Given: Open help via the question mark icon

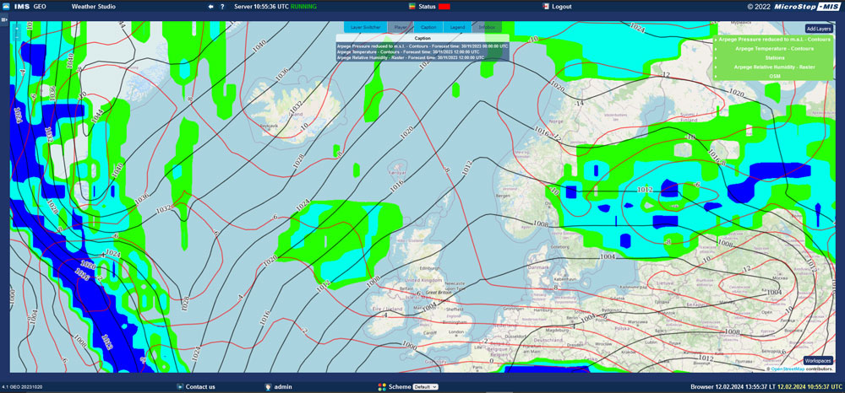Looking at the screenshot, I should (x=222, y=7).
